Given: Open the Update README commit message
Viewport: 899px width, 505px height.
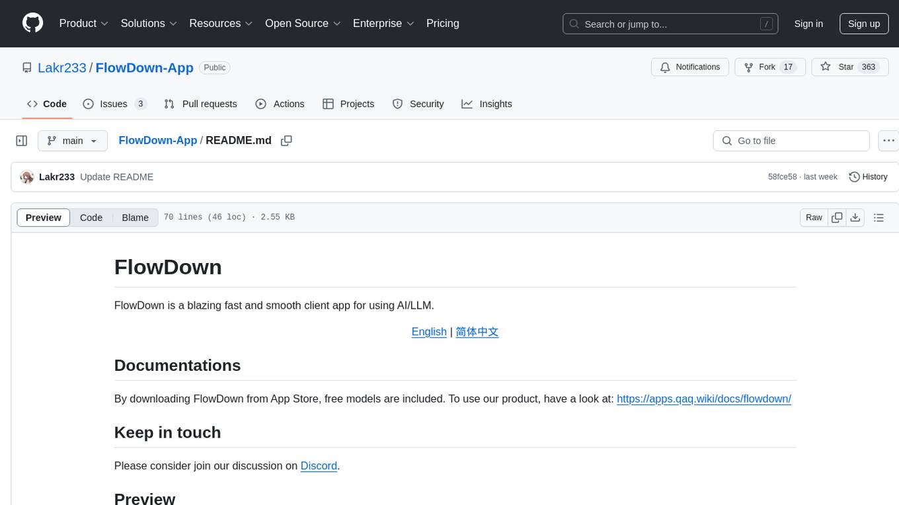Looking at the screenshot, I should pos(116,177).
